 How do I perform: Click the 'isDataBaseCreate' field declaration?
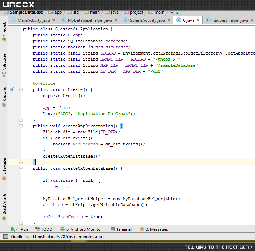point(108,47)
